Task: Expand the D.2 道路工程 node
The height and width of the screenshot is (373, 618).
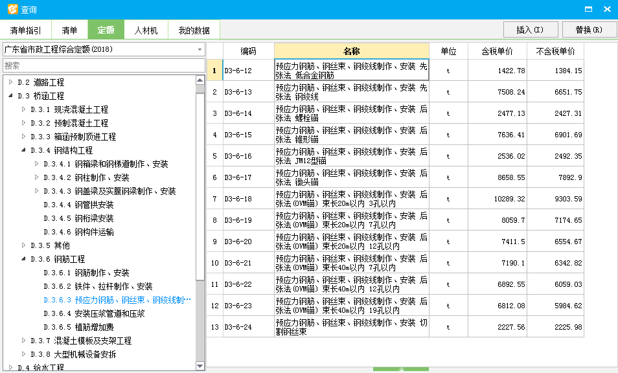Action: pyautogui.click(x=10, y=82)
